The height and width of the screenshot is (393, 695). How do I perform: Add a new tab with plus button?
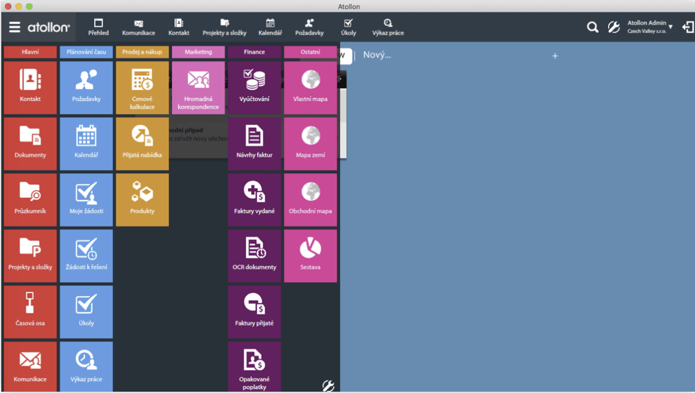pyautogui.click(x=555, y=56)
